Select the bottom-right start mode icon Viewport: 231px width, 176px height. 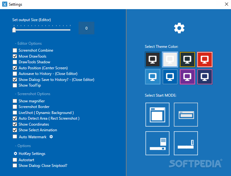(186, 143)
